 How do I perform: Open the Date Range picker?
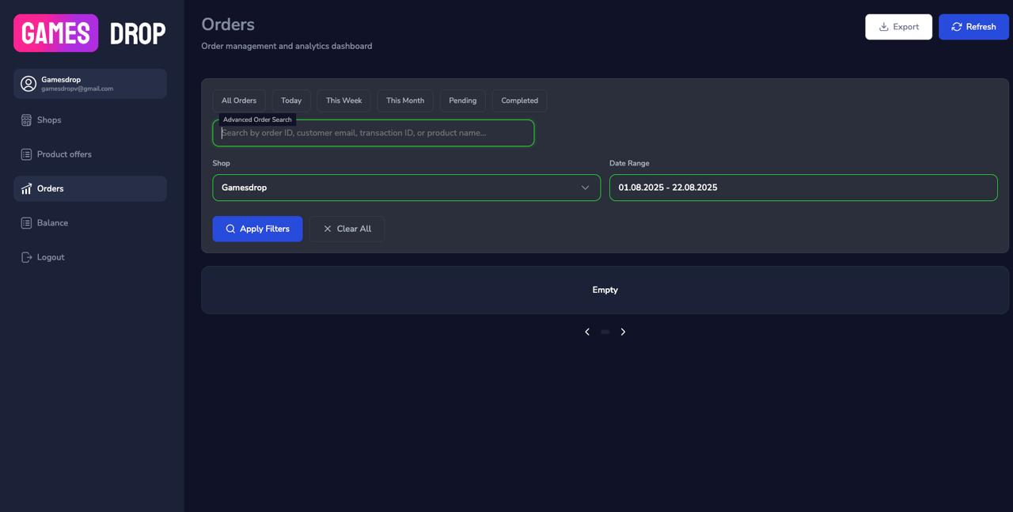(802, 188)
